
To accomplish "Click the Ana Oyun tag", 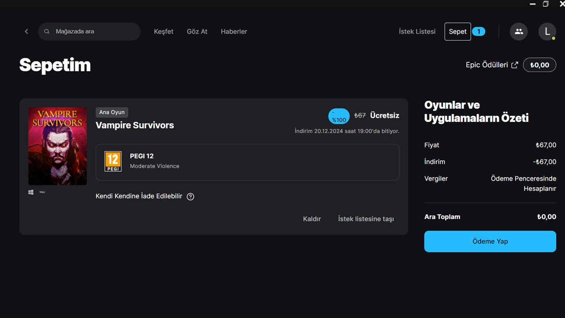I will [112, 112].
